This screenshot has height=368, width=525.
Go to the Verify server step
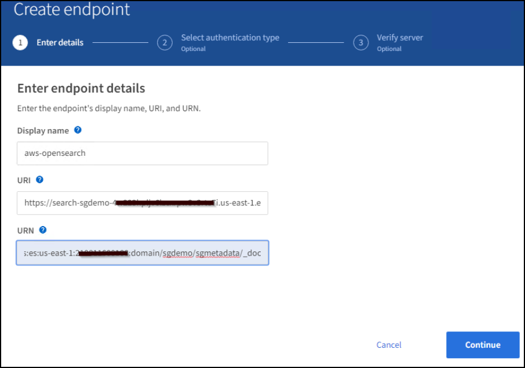(x=400, y=38)
